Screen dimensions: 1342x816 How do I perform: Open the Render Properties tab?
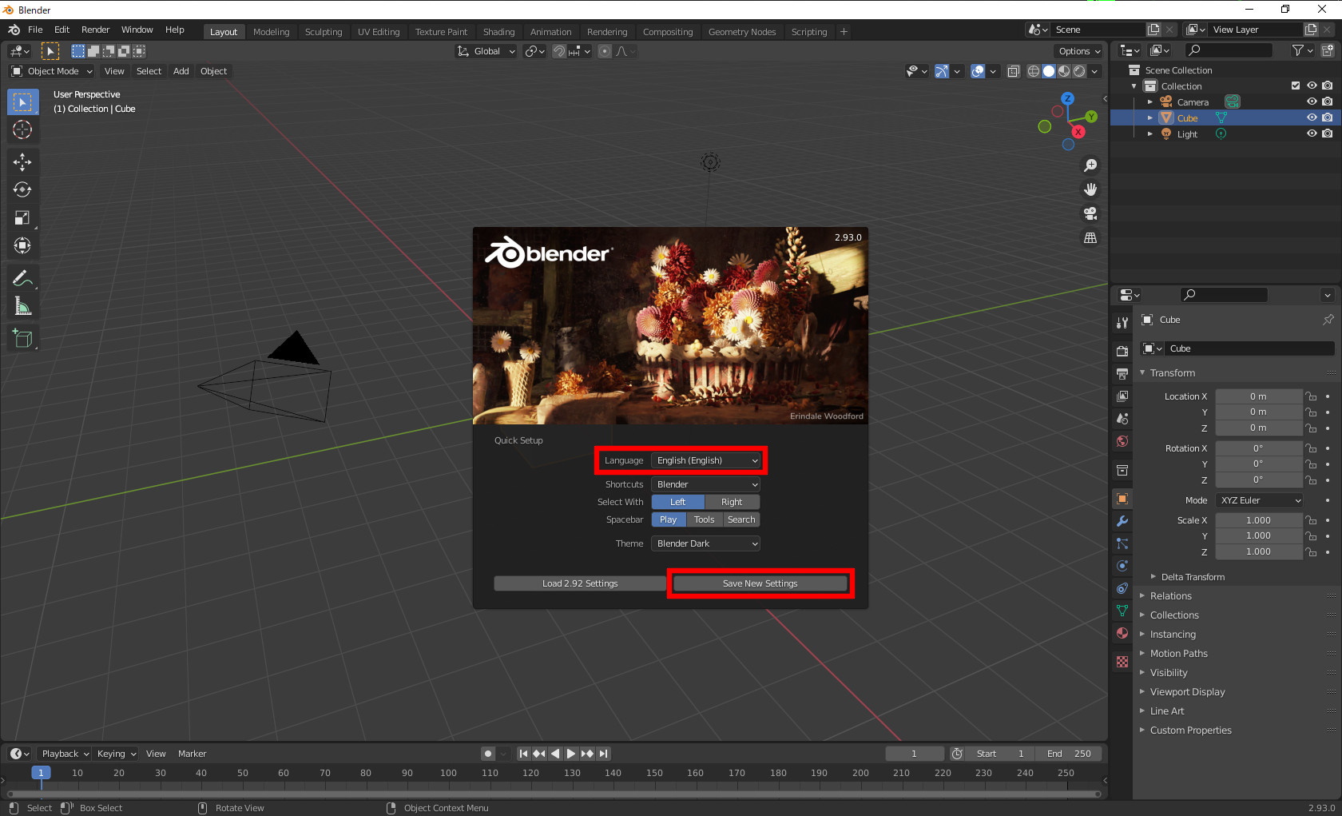pos(1122,349)
